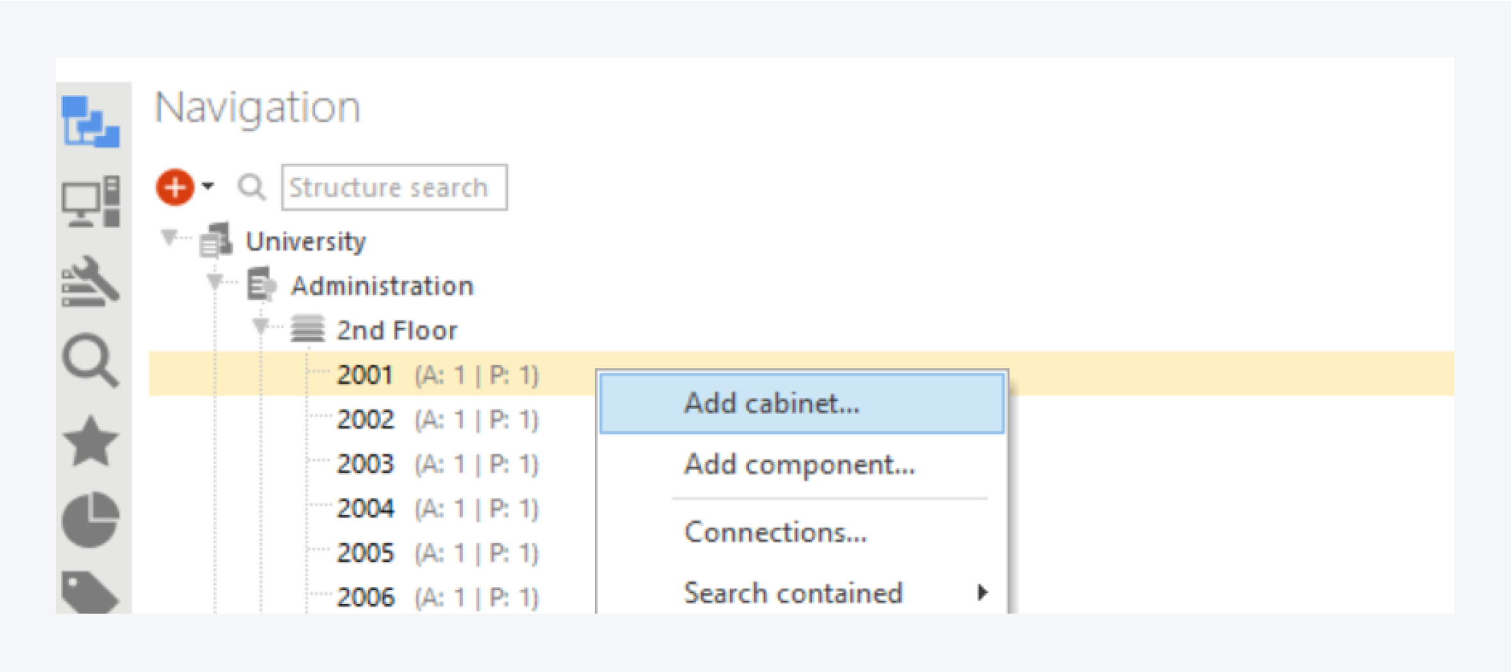Viewport: 1511px width, 672px height.
Task: Choose Add component... from context menu
Action: 799,464
